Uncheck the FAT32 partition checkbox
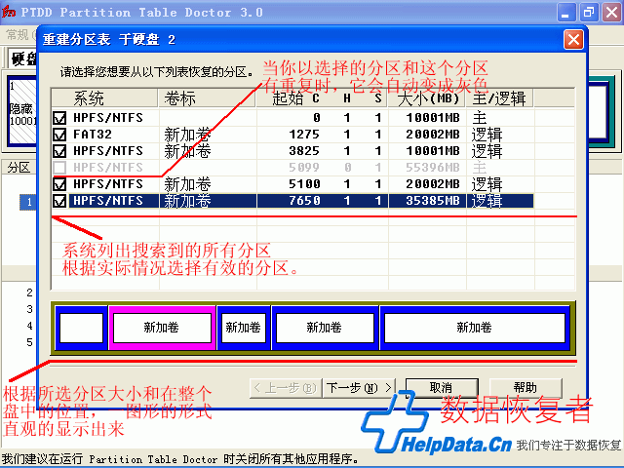This screenshot has height=468, width=624. pos(59,135)
